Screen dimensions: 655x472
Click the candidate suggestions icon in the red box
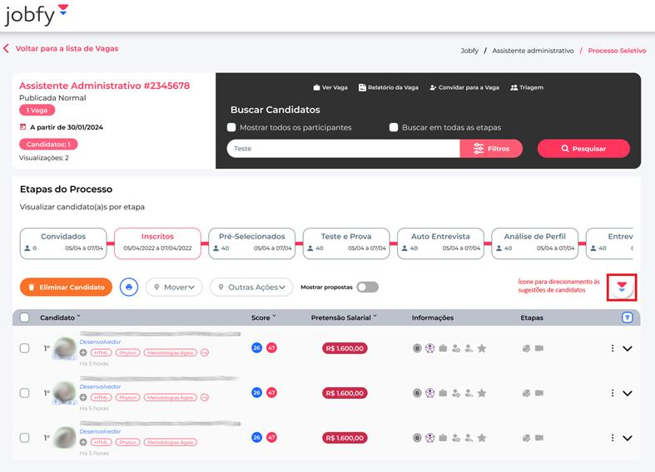[x=622, y=288]
